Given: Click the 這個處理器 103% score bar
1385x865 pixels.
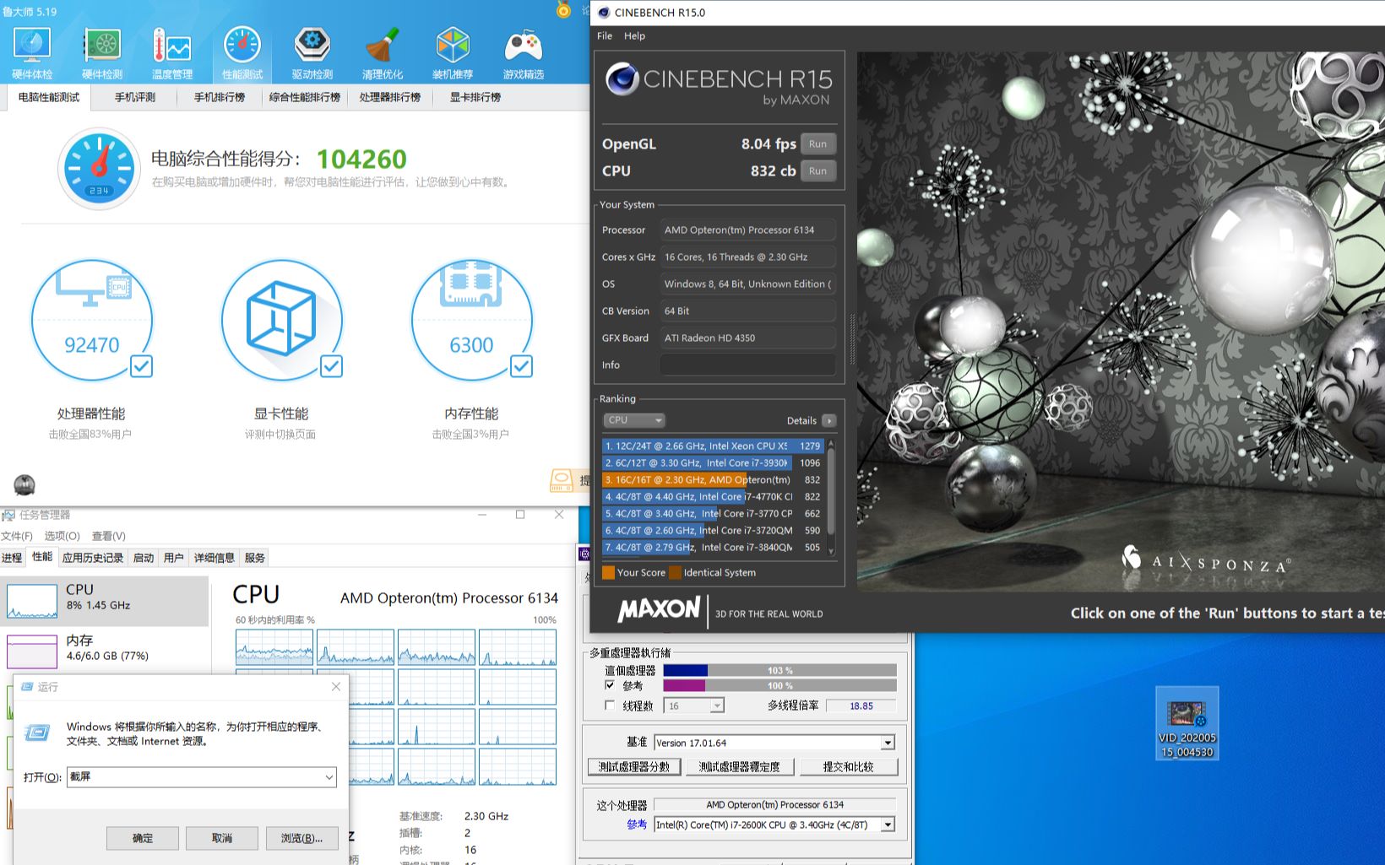Looking at the screenshot, I should [x=779, y=671].
